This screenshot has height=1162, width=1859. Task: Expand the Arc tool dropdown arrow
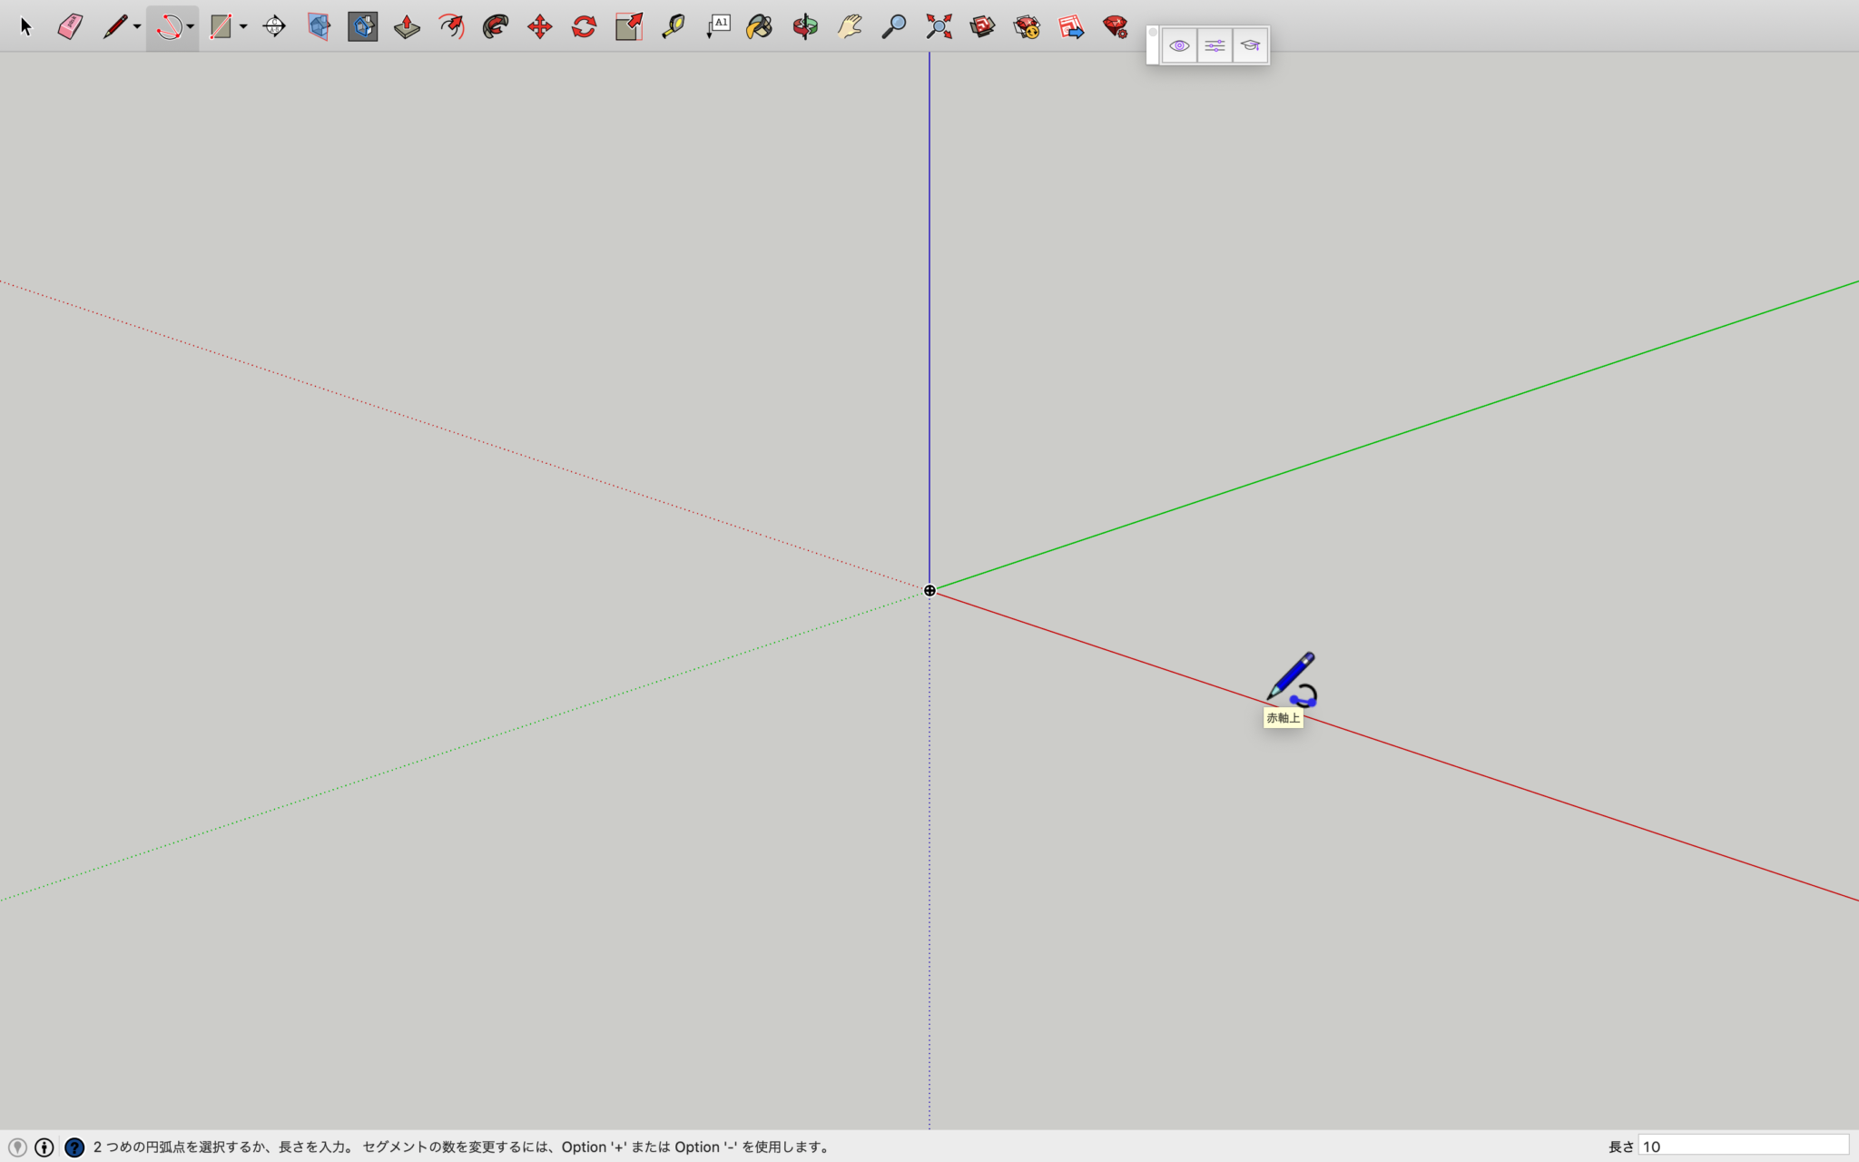click(191, 26)
